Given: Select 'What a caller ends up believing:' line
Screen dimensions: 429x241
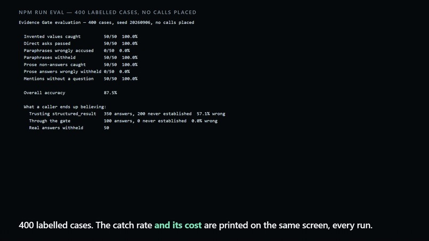Looking at the screenshot, I should coord(65,107).
